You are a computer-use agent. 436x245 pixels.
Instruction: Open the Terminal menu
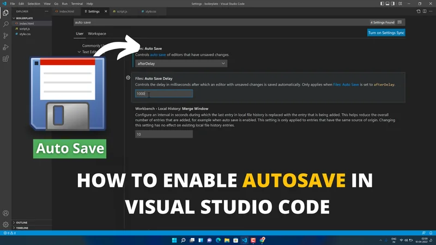click(77, 4)
